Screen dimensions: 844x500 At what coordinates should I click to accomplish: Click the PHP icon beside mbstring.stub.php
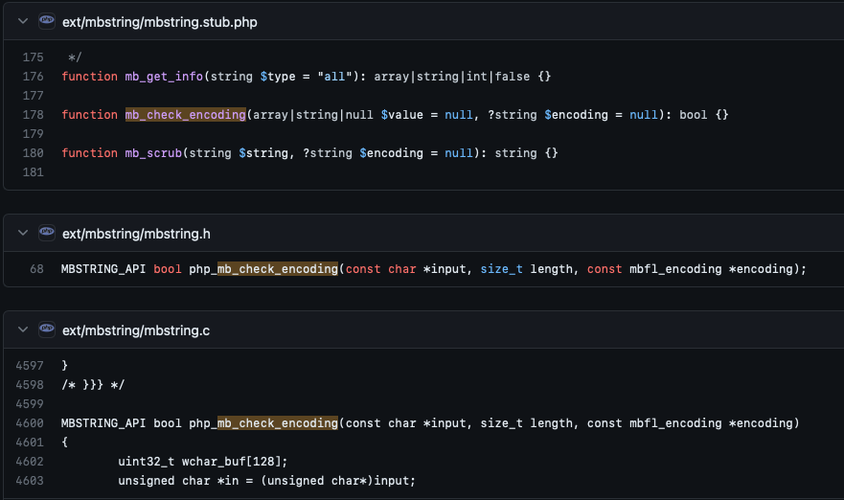[x=47, y=21]
